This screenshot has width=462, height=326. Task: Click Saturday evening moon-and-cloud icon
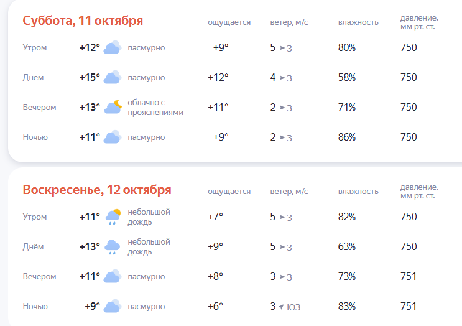[x=113, y=107]
